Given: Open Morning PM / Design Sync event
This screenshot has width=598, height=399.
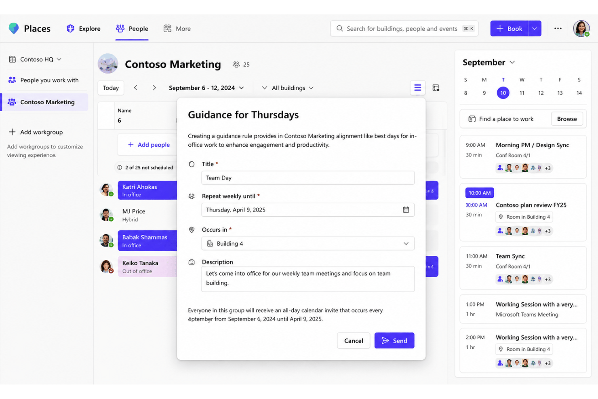Looking at the screenshot, I should click(523, 157).
